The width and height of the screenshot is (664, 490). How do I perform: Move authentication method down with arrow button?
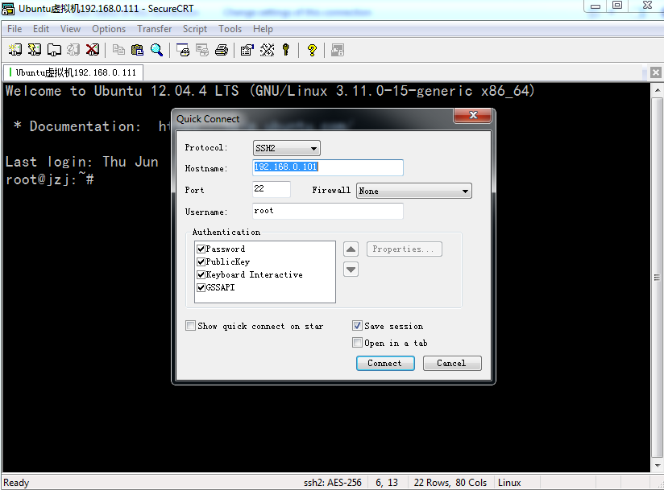pos(351,270)
